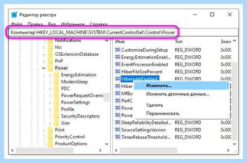Viewport: 247px width, 163px height.
Task: Select the SourceSettingsVersion value name
Action: (143, 130)
